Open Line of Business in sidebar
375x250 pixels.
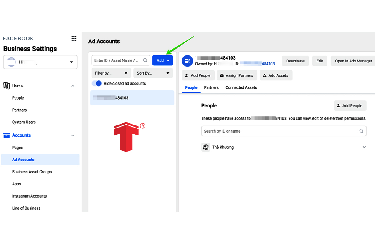[26, 208]
